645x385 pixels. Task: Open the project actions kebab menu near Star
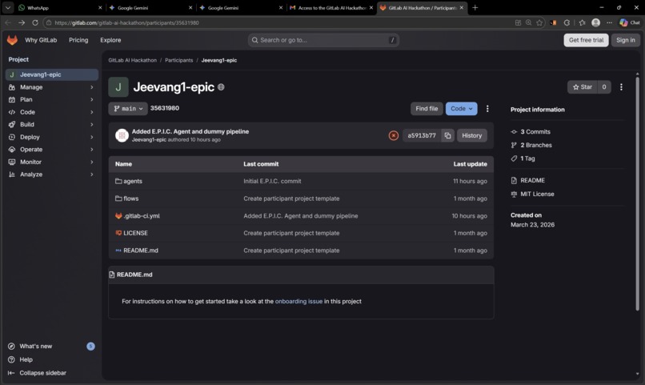[621, 86]
